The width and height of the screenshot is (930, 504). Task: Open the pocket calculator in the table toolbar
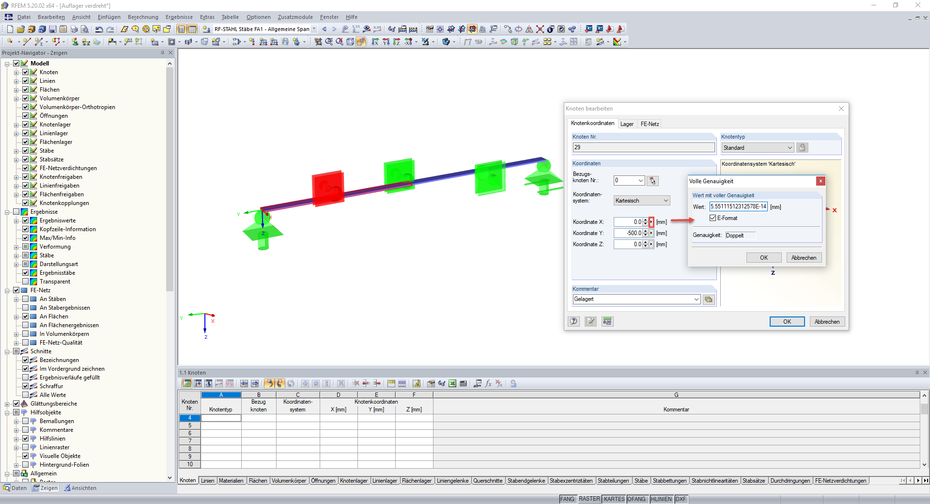(x=463, y=383)
